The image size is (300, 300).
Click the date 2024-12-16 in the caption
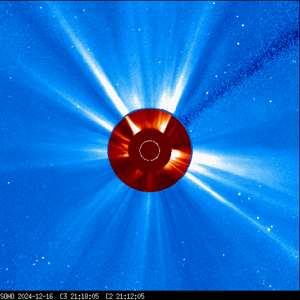35,296
